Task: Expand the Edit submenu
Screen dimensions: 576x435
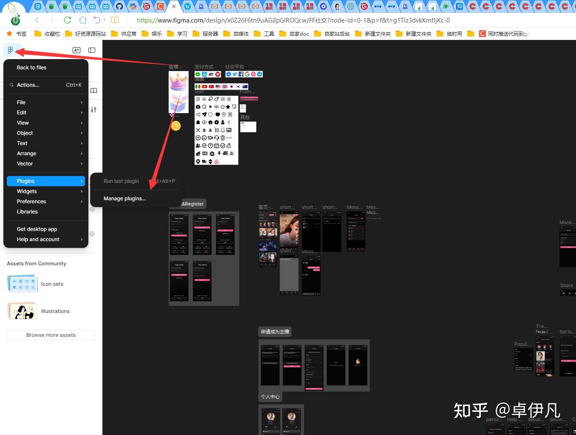Action: tap(46, 113)
